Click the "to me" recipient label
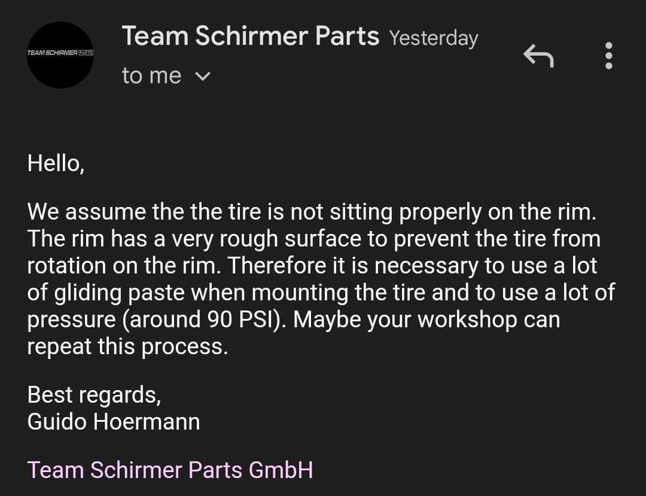The width and height of the screenshot is (646, 496). (151, 76)
